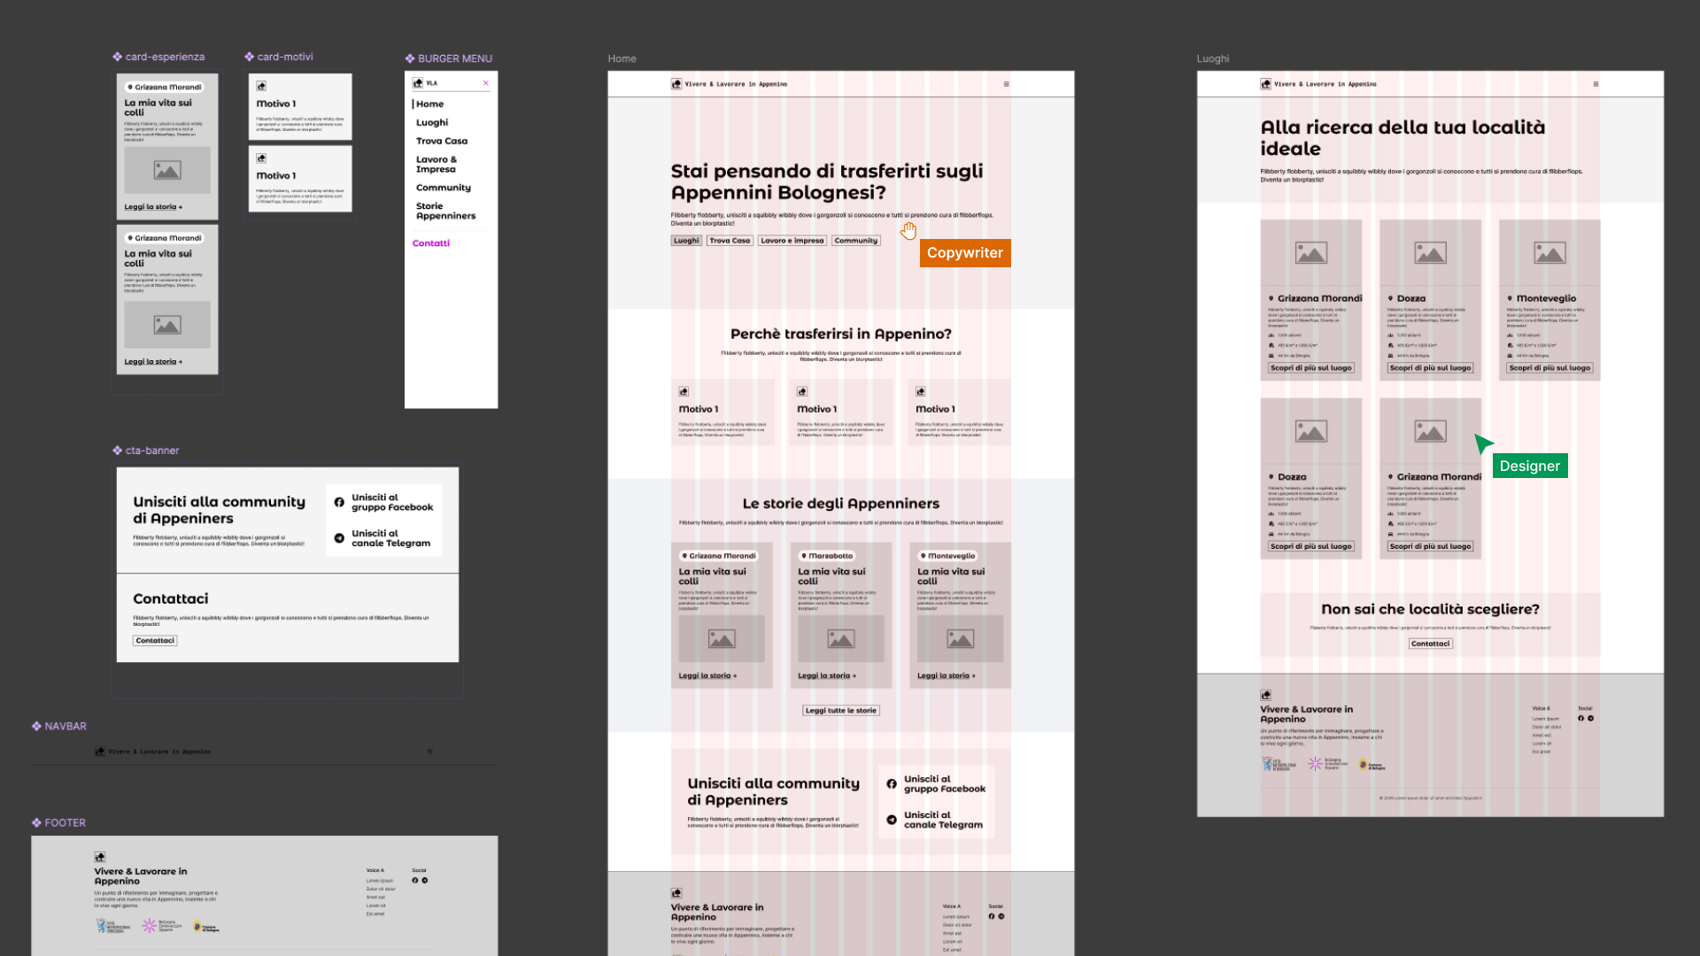Click hamburger icon in the NAVBAR component
Viewport: 1700px width, 956px height.
click(429, 752)
